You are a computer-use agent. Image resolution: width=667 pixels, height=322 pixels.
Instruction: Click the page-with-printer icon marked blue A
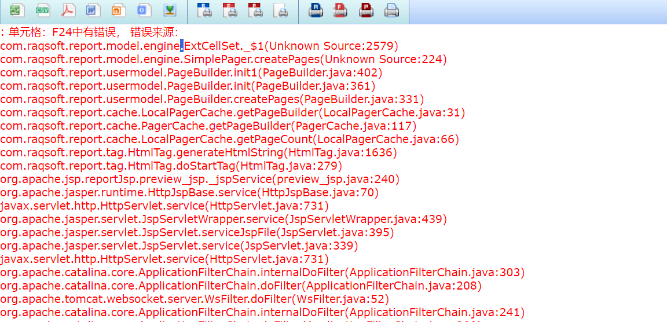point(204,10)
